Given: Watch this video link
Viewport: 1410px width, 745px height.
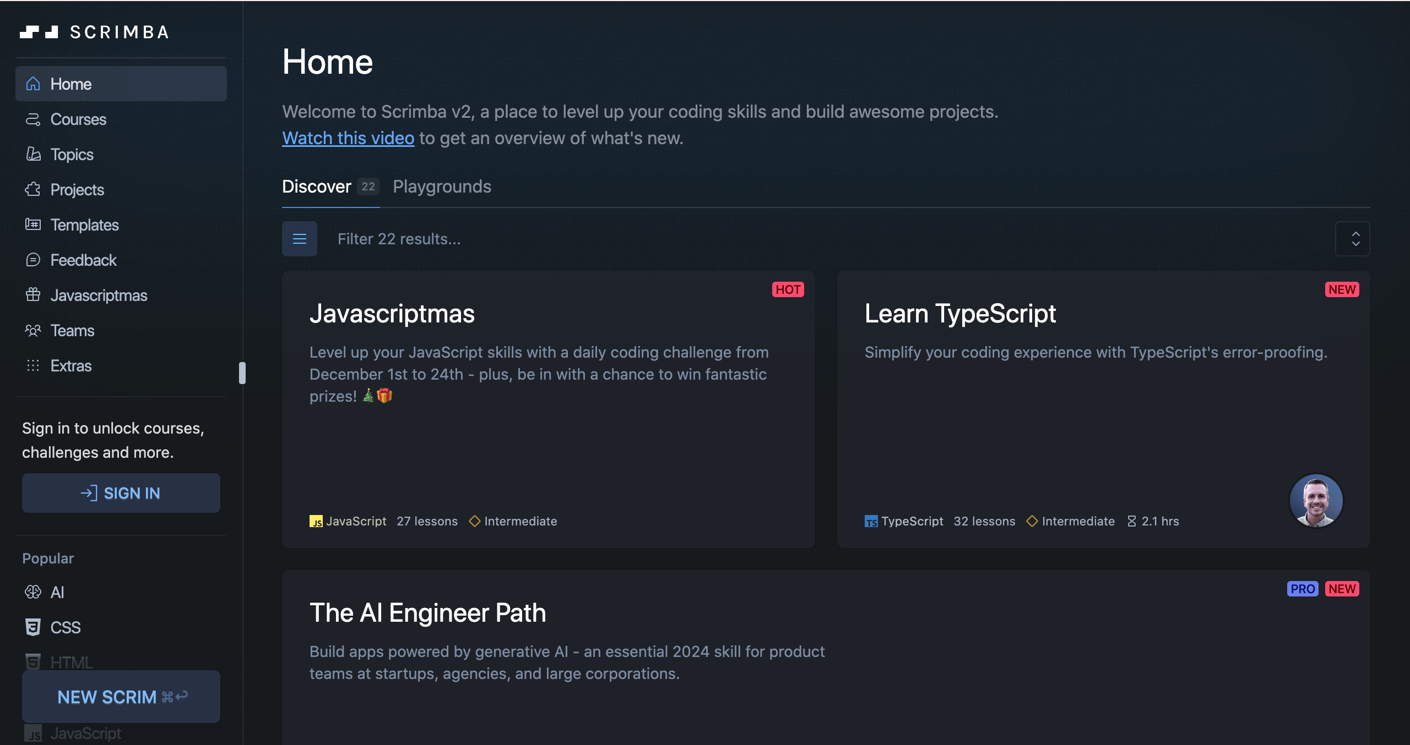Looking at the screenshot, I should point(348,139).
